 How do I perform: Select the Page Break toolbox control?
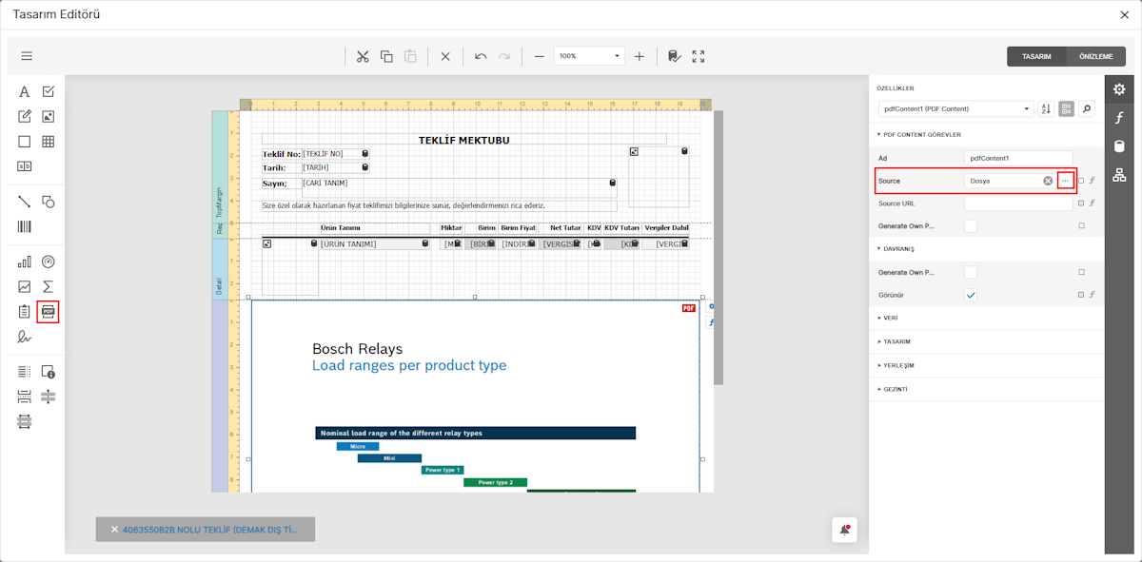[x=25, y=396]
